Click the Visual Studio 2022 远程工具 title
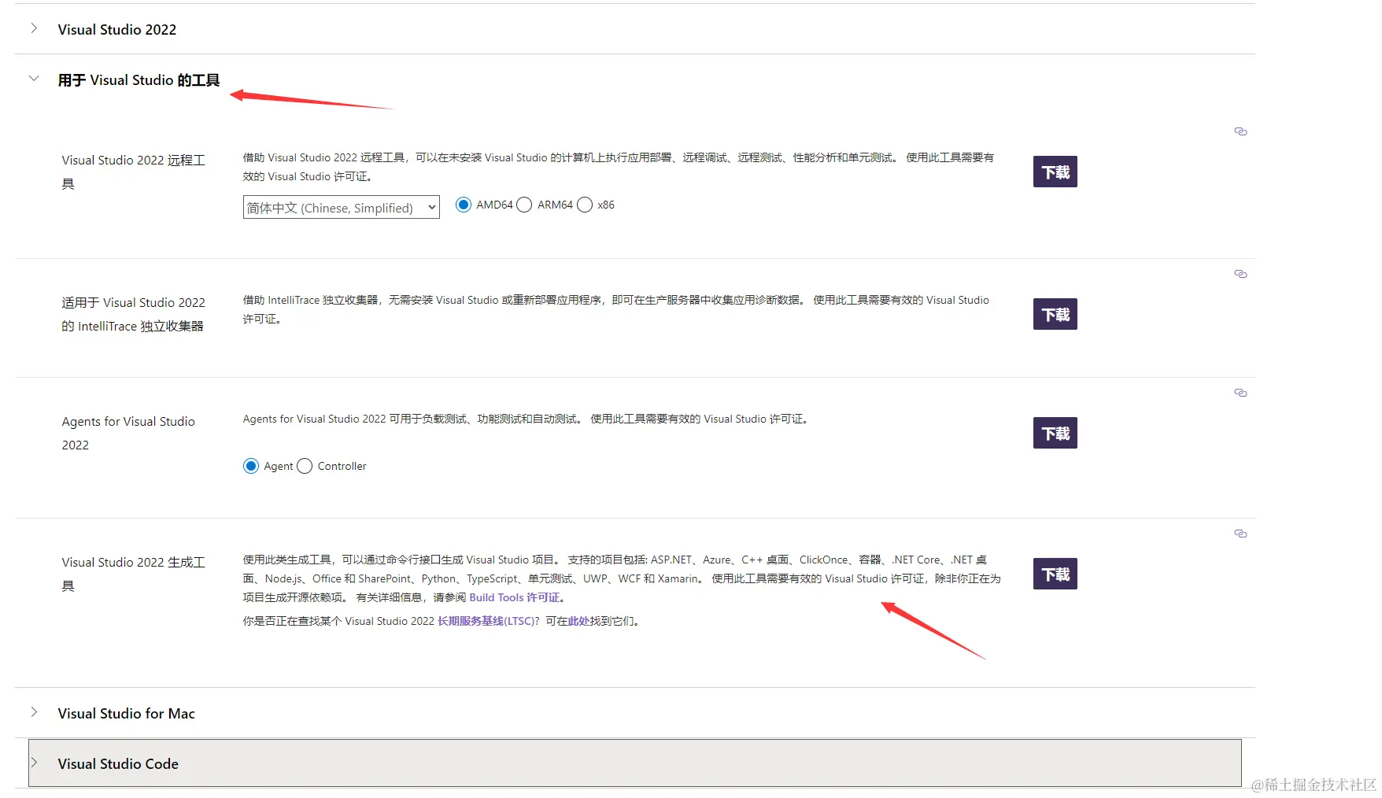 tap(134, 172)
